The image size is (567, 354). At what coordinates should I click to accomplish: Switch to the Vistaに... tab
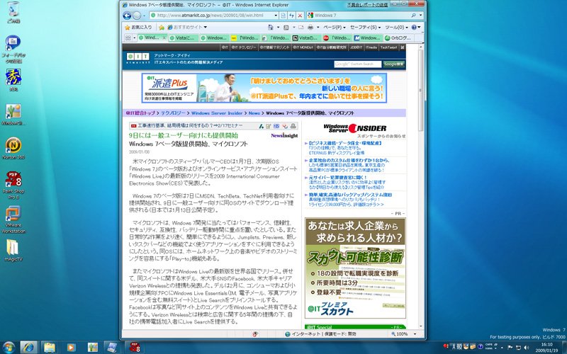tap(184, 38)
